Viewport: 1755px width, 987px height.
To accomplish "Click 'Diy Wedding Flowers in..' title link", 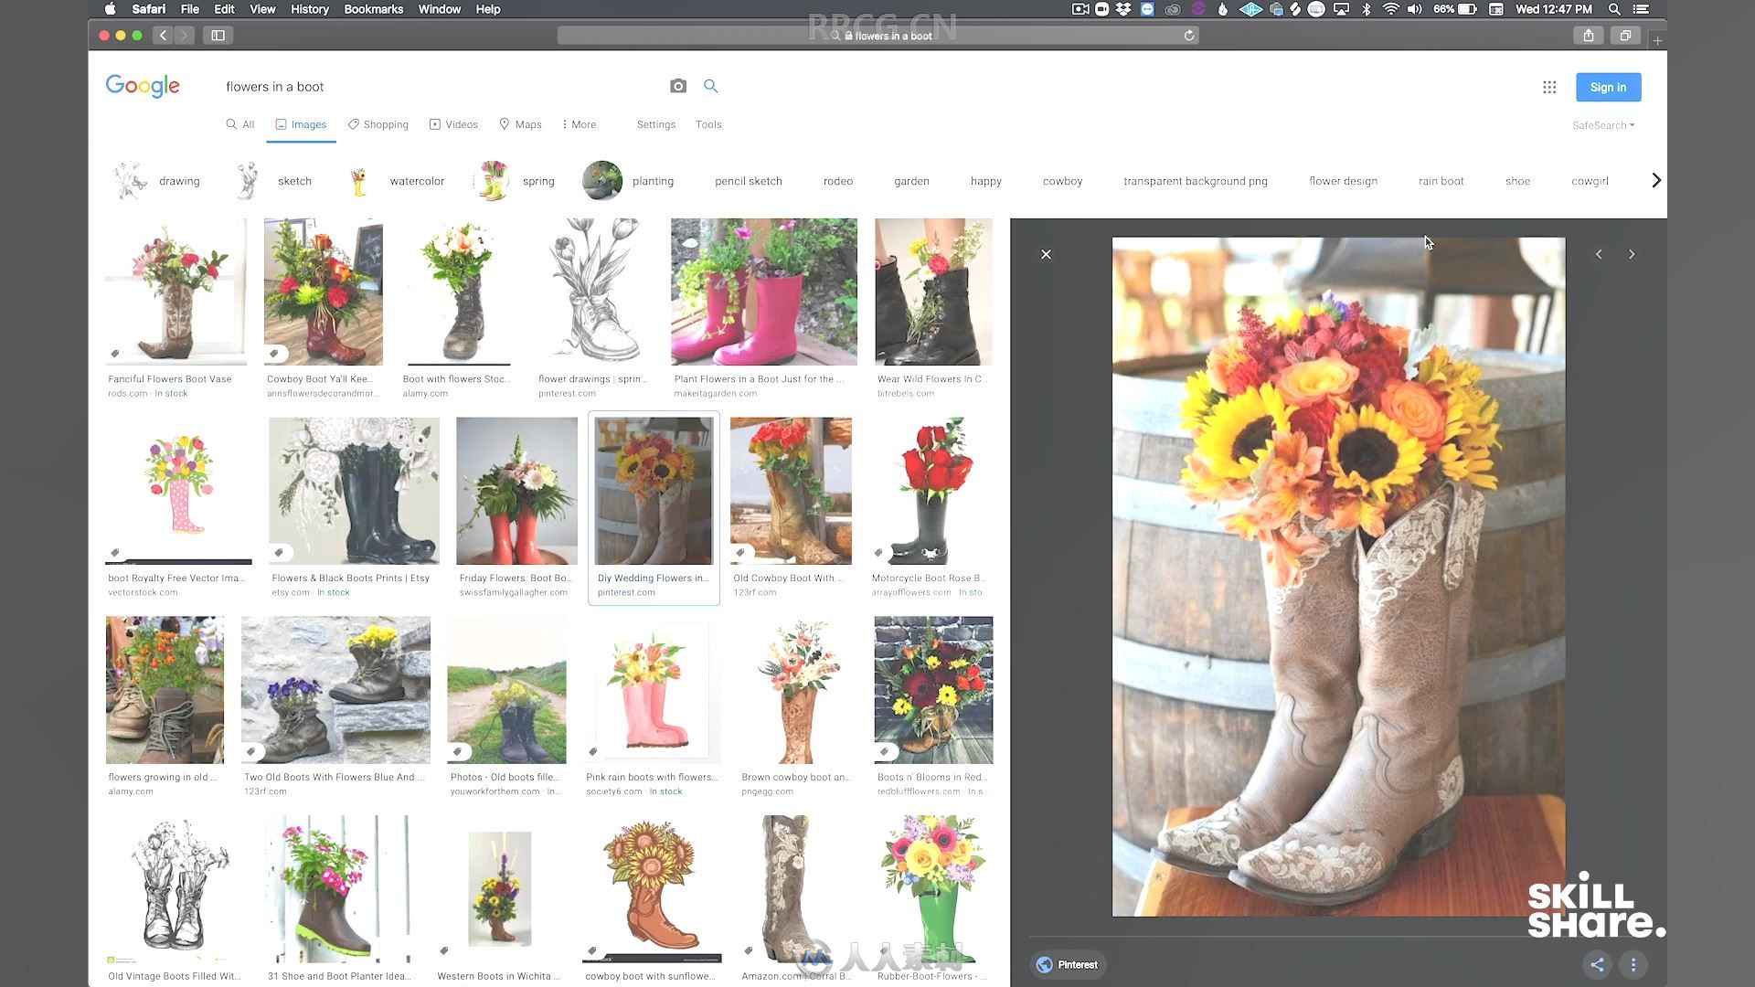I will 653,578.
